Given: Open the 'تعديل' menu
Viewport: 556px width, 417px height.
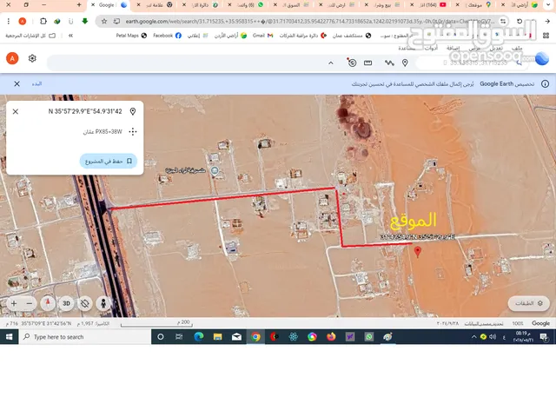Looking at the screenshot, I should click(496, 48).
